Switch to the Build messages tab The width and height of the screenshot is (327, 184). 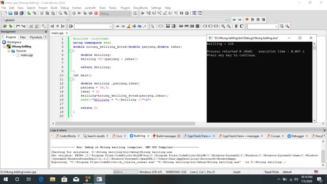[x=164, y=136]
